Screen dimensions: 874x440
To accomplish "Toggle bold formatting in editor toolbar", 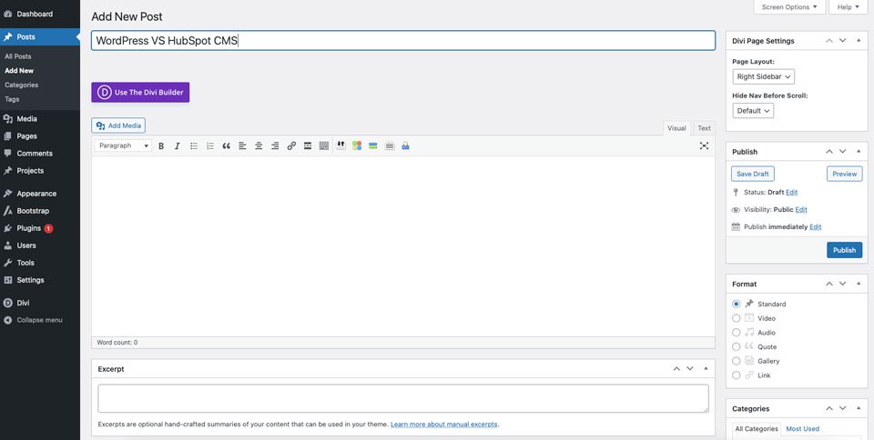I will coord(161,145).
